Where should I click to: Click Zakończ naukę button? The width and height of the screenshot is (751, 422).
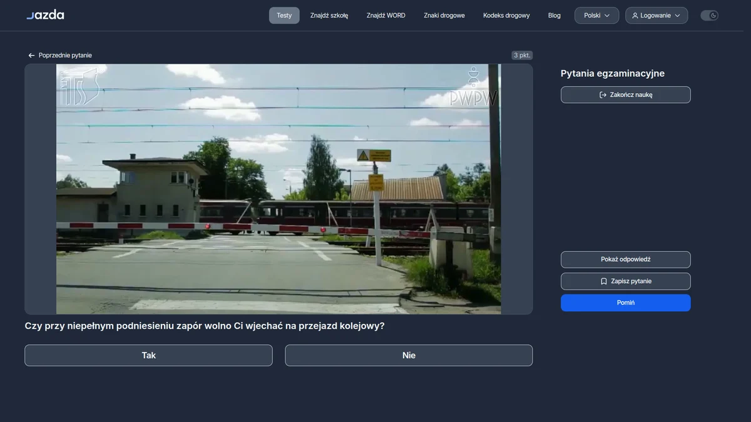(x=626, y=95)
